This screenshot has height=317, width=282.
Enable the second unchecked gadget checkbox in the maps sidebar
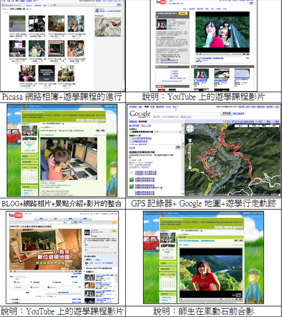coord(131,141)
